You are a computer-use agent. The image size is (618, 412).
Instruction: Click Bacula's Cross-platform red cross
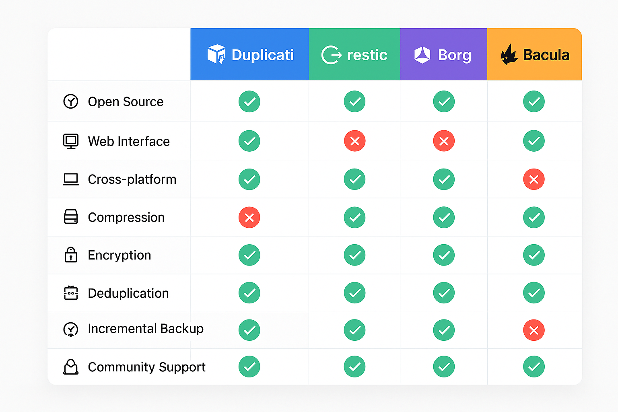(534, 179)
